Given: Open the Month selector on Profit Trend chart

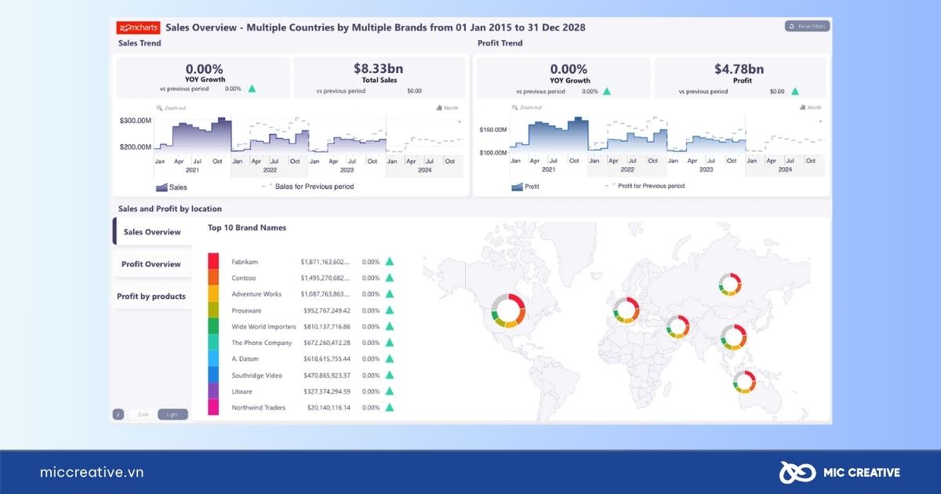Looking at the screenshot, I should (810, 107).
